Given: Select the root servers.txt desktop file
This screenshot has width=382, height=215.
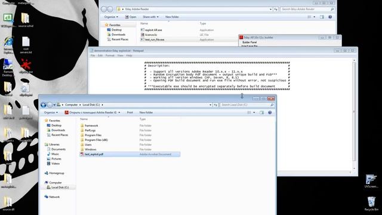Looking at the screenshot, I should (x=26, y=45).
